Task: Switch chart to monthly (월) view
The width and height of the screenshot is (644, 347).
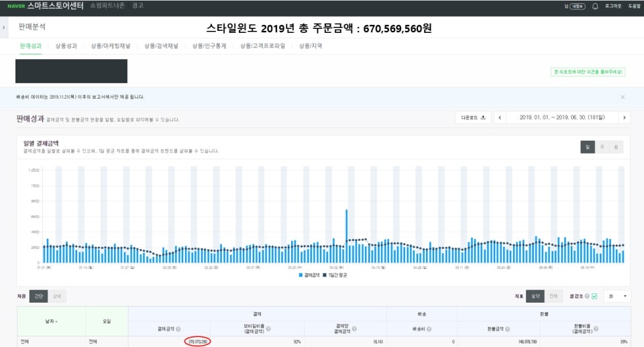Action: (616, 147)
